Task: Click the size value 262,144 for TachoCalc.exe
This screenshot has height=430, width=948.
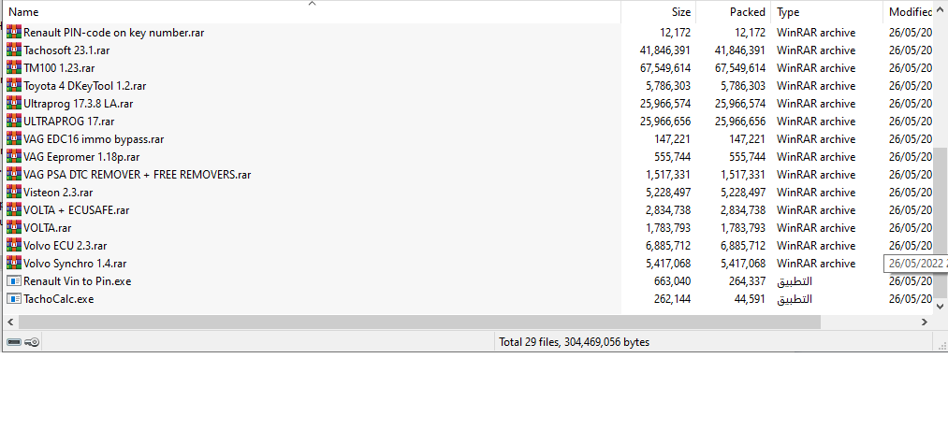Action: [x=672, y=299]
